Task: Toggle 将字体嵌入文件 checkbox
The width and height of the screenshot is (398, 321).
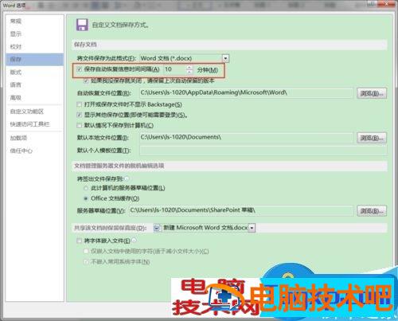Action: [x=79, y=241]
